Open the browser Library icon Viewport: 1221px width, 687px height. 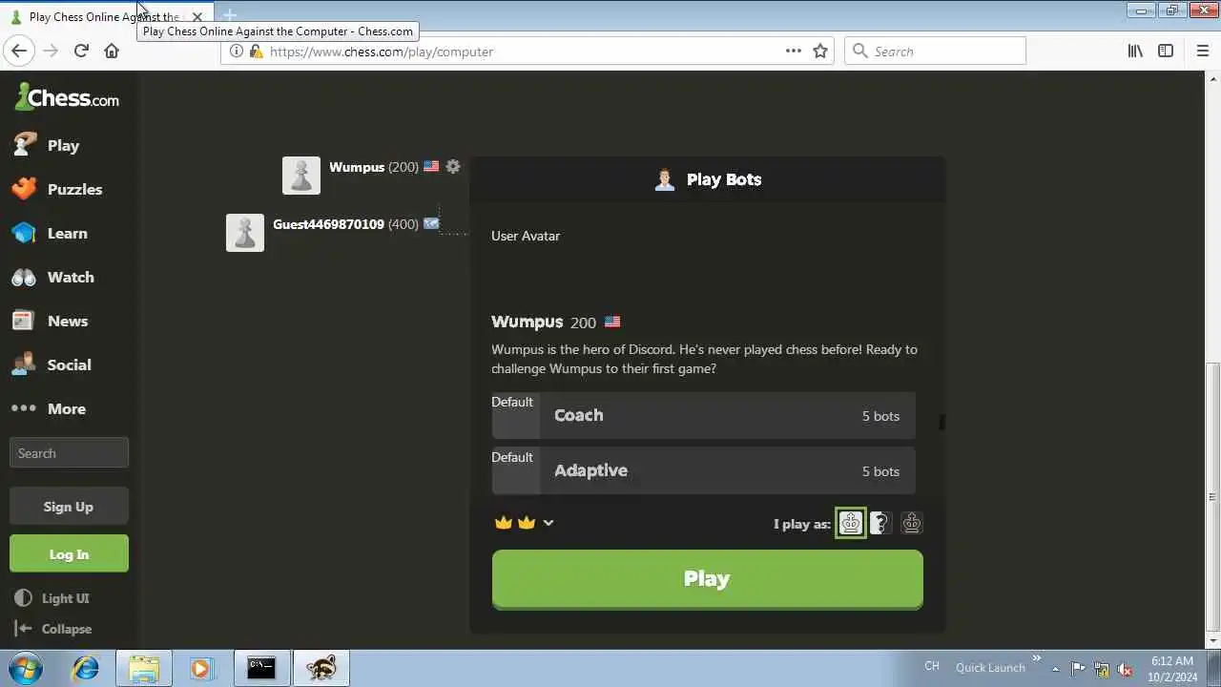click(1135, 52)
